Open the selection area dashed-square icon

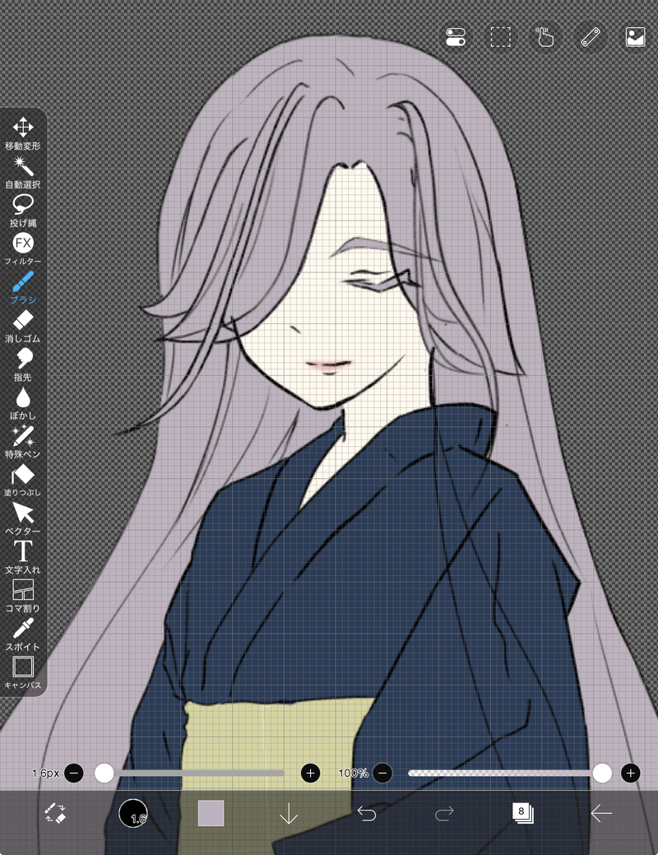500,37
